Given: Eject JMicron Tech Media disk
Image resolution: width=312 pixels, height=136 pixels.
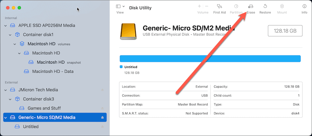Looking at the screenshot, I should [x=103, y=90].
